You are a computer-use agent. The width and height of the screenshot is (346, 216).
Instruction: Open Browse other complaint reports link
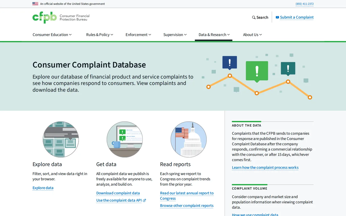pyautogui.click(x=187, y=206)
